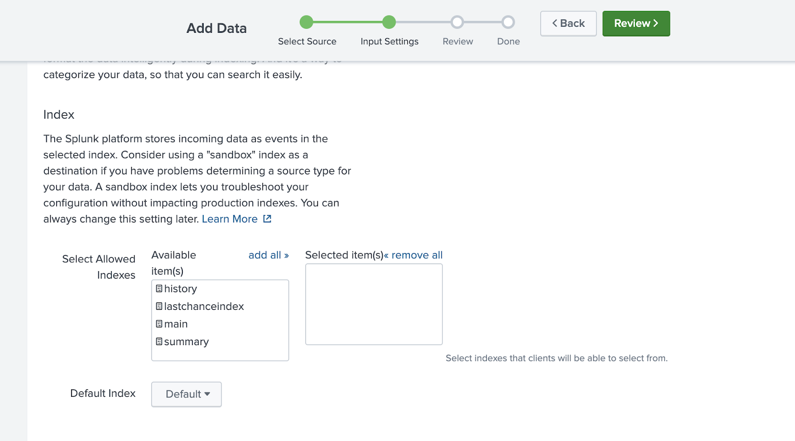795x441 pixels.
Task: Select history in available items
Action: (181, 289)
